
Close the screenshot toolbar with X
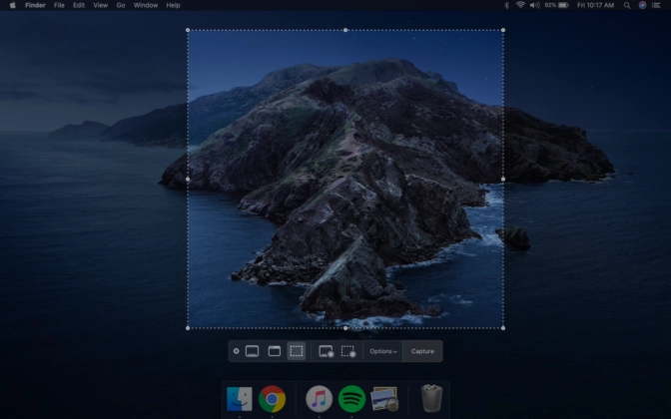coord(236,351)
